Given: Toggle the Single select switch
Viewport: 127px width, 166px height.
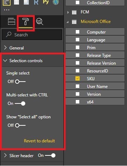Looking at the screenshot, I should coord(20,82).
